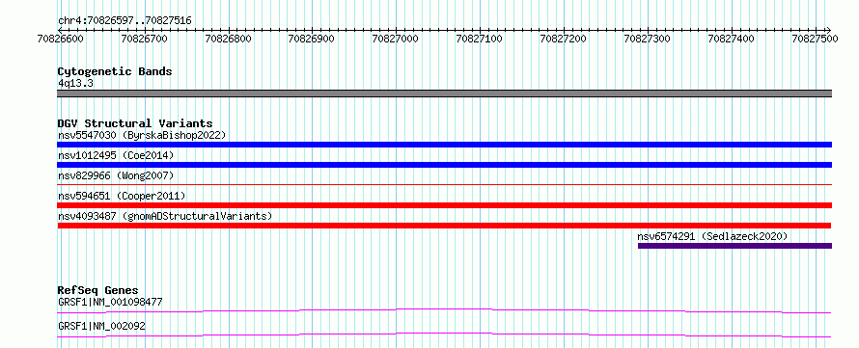Open variant nsv4093487 (gnomADStructuralVariants) label
This screenshot has height=348, width=859.
[x=165, y=216]
